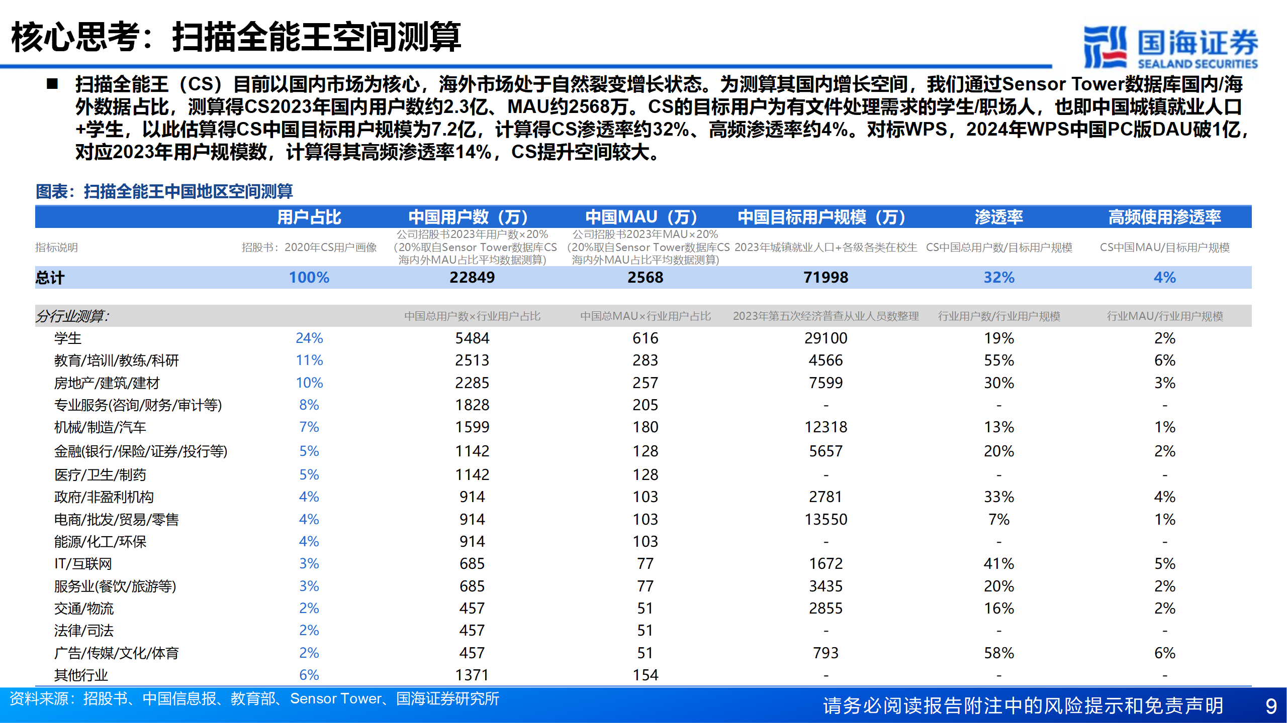Viewport: 1287px width, 723px height.
Task: Click the 中国总用户数×行业用户占比 note
Action: pyautogui.click(x=472, y=316)
